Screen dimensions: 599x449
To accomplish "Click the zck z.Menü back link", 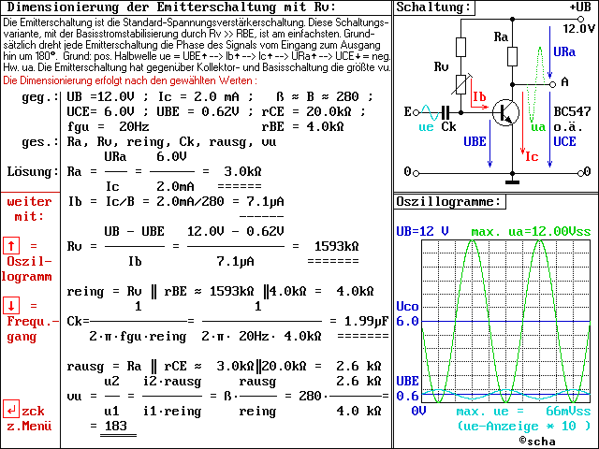I will coord(29,418).
